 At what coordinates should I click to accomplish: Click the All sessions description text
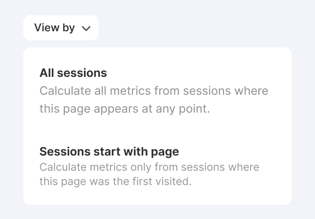tap(154, 100)
